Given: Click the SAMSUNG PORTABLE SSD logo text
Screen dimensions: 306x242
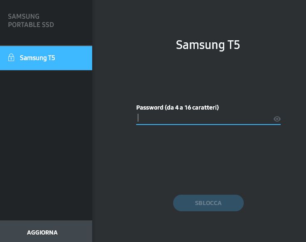Looking at the screenshot, I should tap(31, 20).
